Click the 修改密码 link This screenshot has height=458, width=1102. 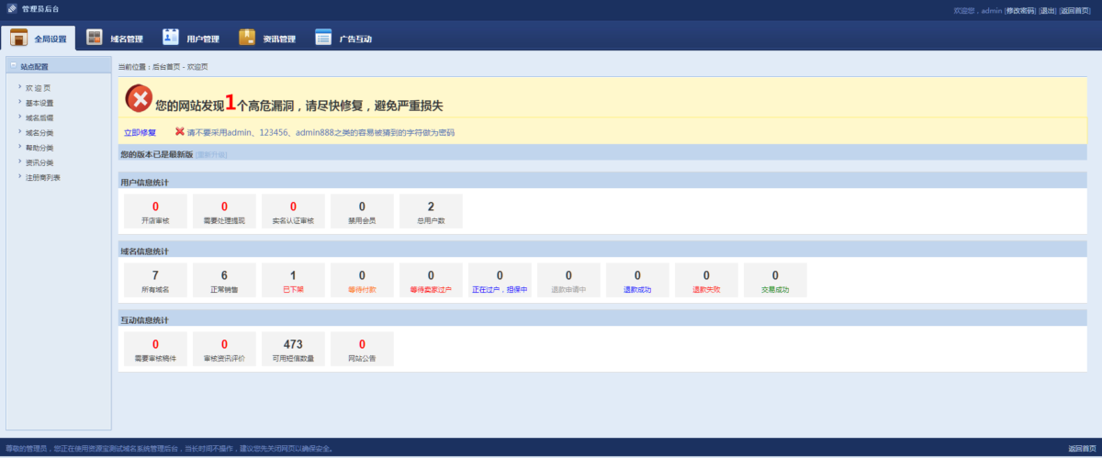pos(1019,11)
